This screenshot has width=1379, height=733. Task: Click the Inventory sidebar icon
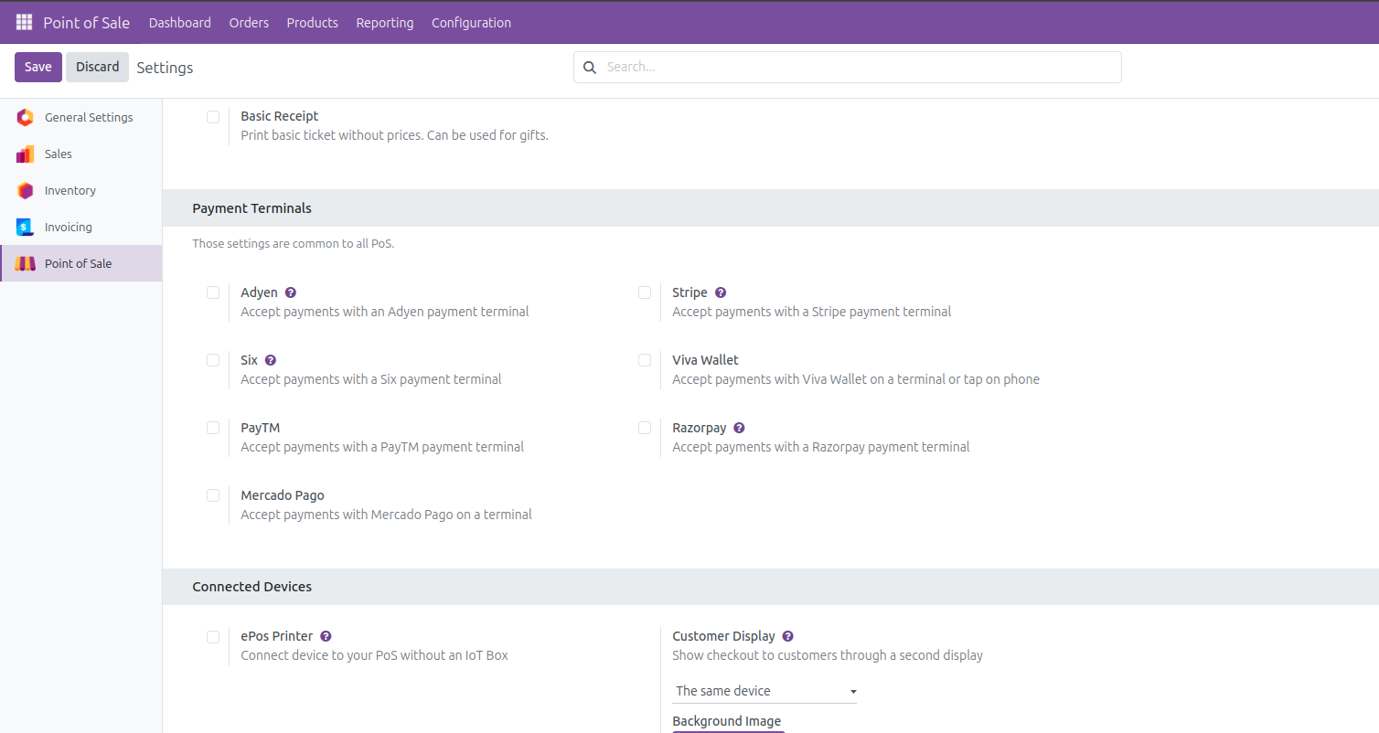coord(26,191)
